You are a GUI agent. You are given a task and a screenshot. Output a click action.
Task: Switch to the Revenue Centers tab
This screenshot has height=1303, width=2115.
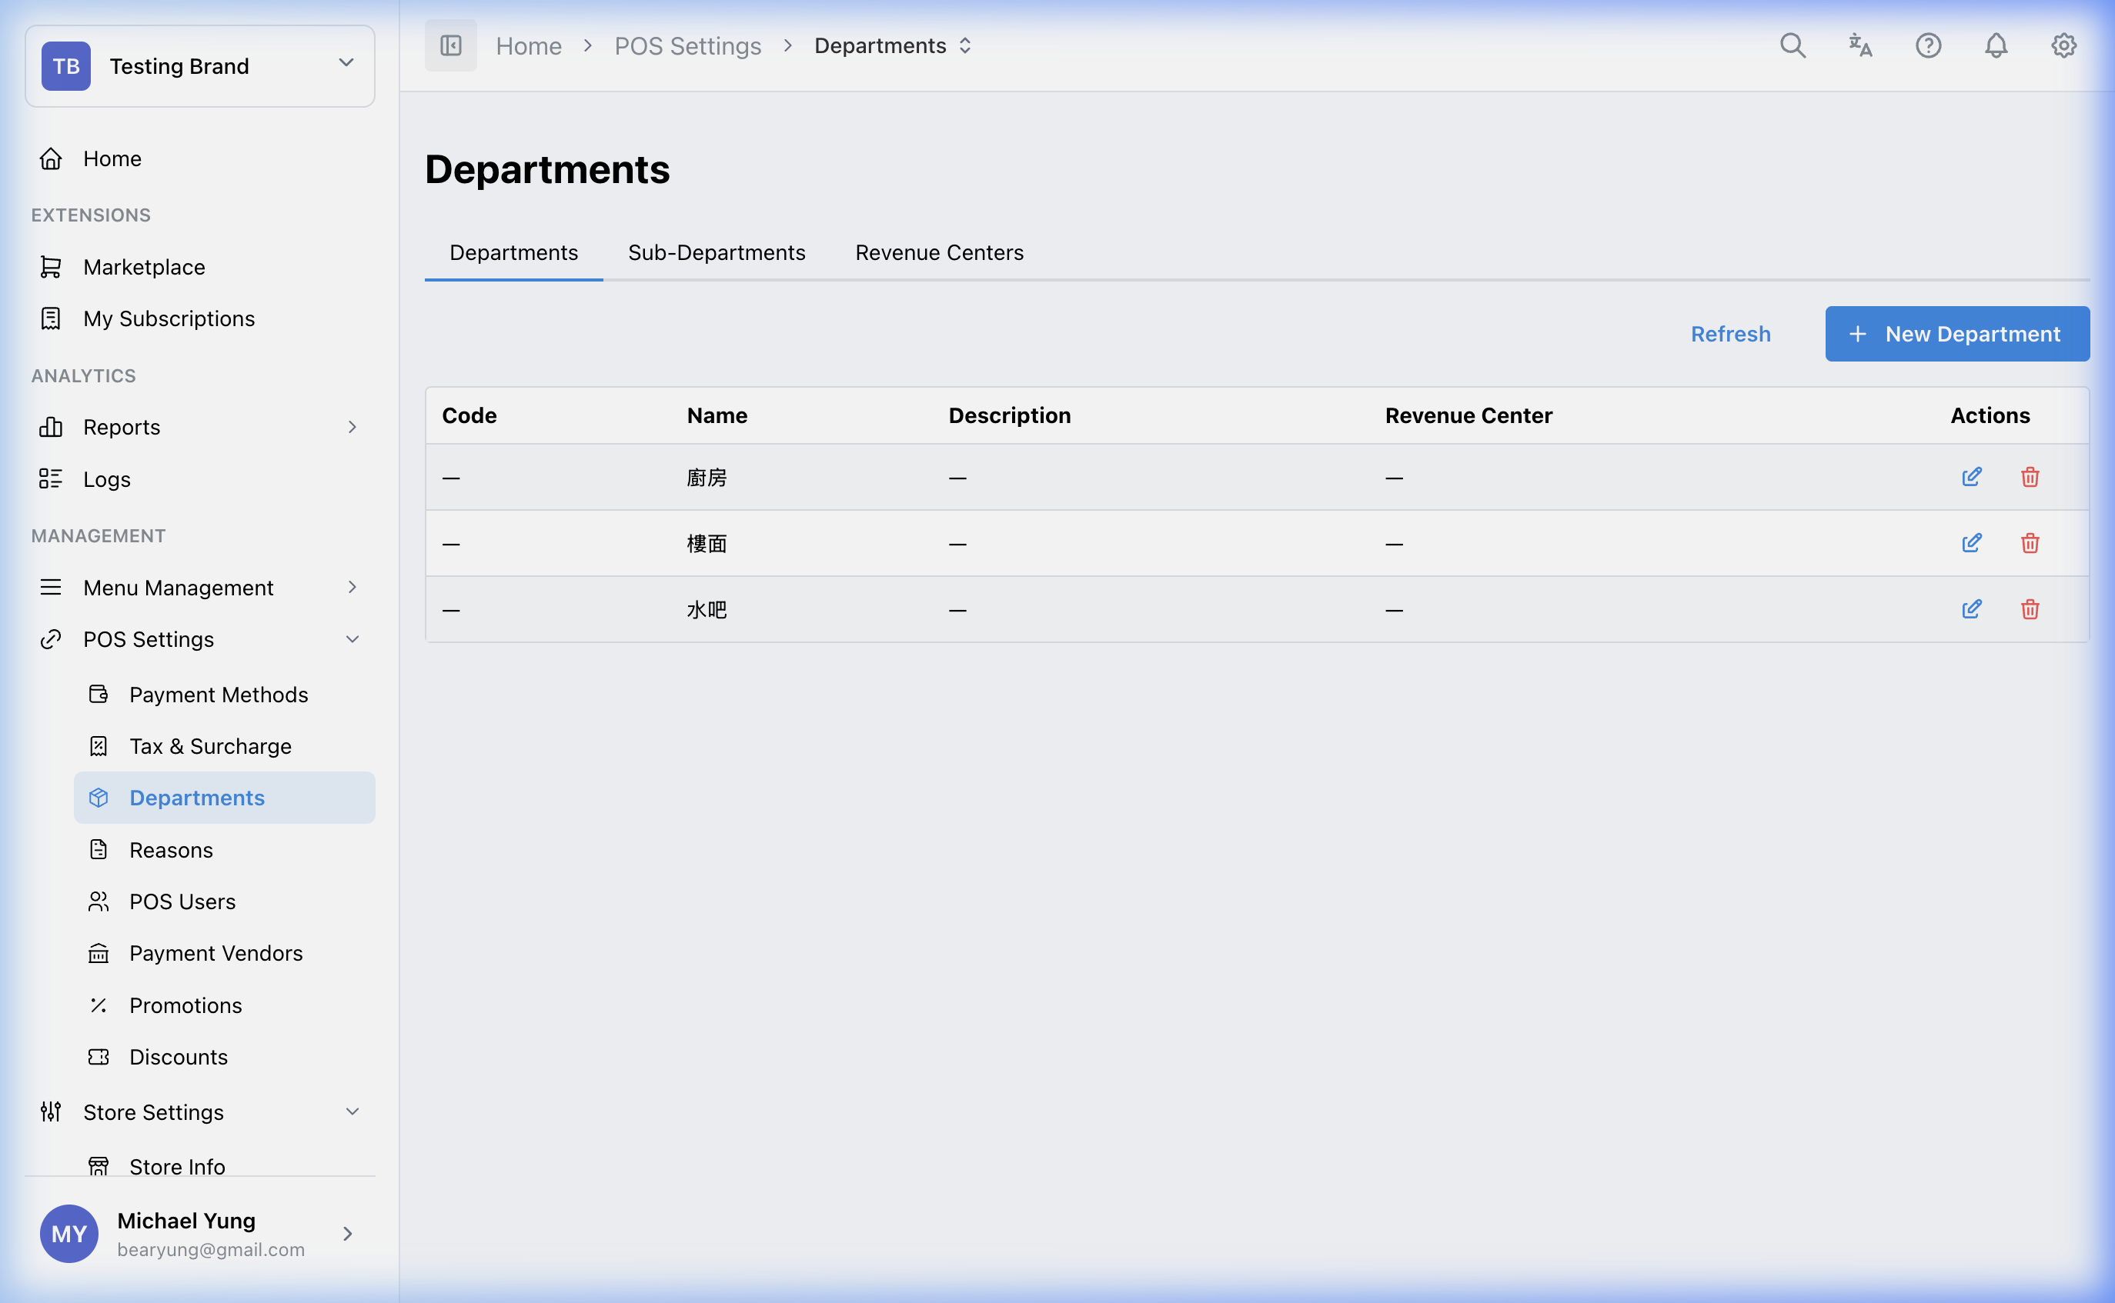938,252
